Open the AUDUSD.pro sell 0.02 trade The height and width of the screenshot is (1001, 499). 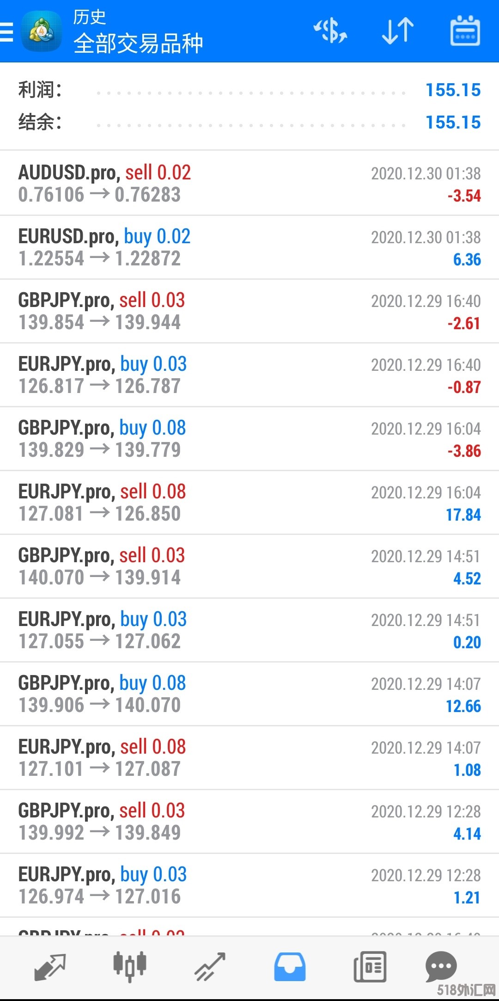click(249, 184)
